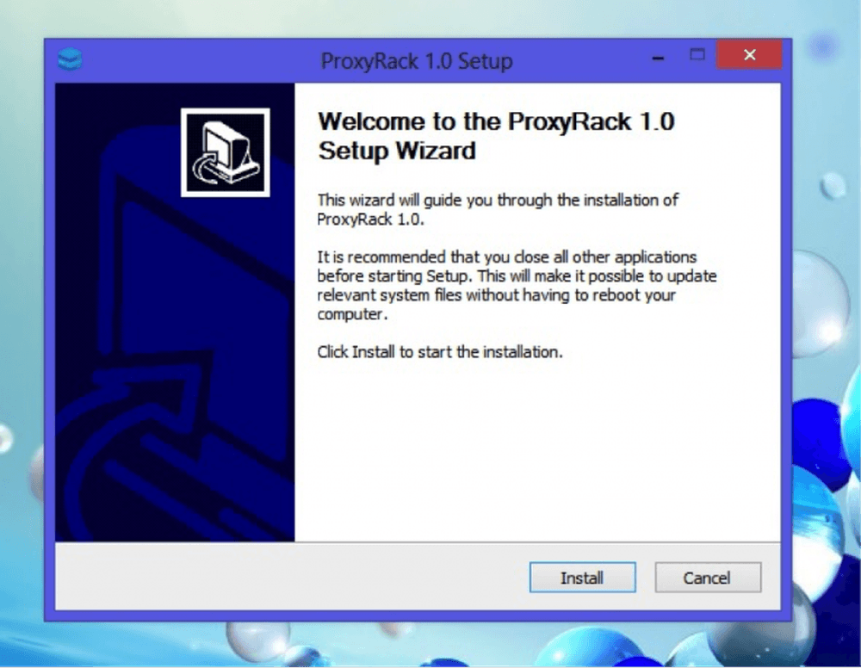Minimize the ProxyRack Setup window
The image size is (861, 668).
tap(658, 57)
